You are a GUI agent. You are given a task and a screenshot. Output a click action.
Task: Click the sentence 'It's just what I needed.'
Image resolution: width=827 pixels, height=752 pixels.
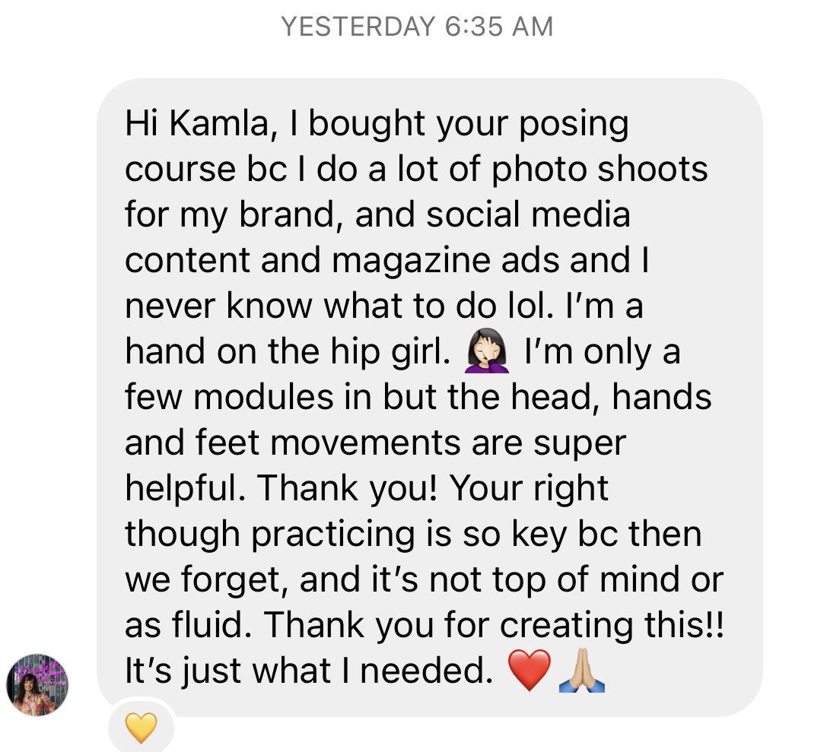(x=309, y=671)
